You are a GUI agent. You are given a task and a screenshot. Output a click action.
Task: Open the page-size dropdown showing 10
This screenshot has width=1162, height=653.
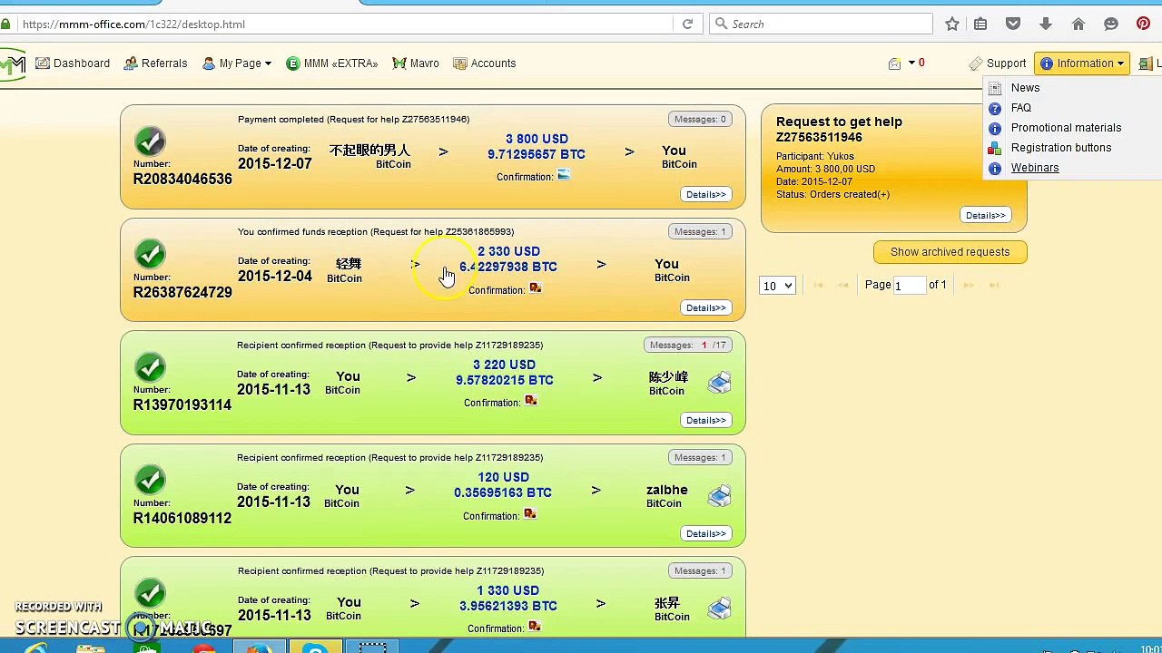click(x=777, y=286)
